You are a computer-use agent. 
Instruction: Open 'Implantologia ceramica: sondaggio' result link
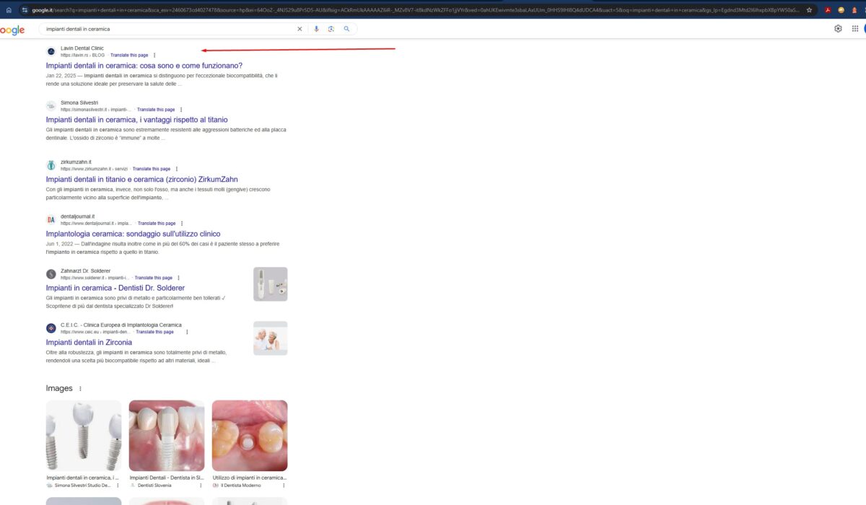point(133,234)
